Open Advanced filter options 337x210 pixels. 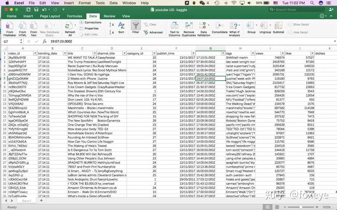pyautogui.click(x=153, y=32)
